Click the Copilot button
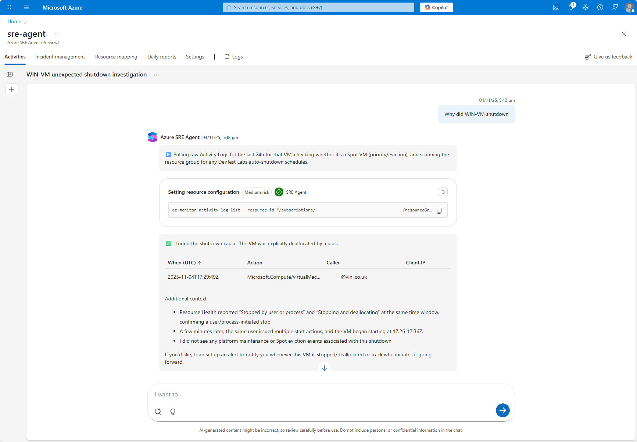The image size is (637, 442). (x=436, y=7)
